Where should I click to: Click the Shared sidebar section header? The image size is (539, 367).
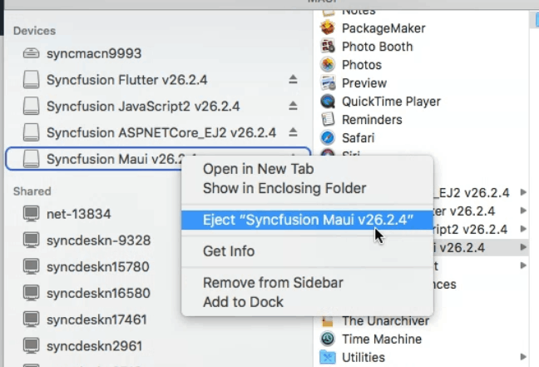(32, 191)
